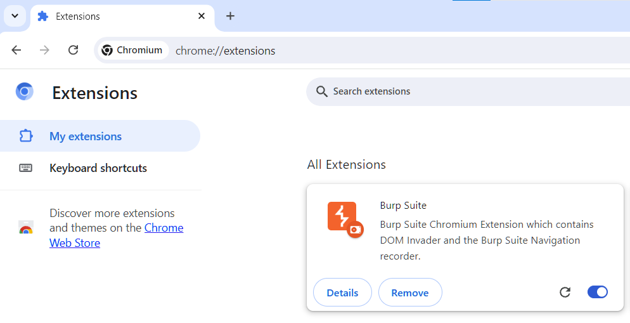Click the Burp Suite extension icon

(345, 220)
